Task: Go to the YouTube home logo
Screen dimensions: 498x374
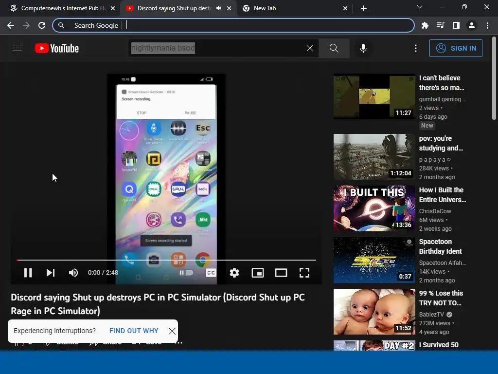Action: coord(57,48)
